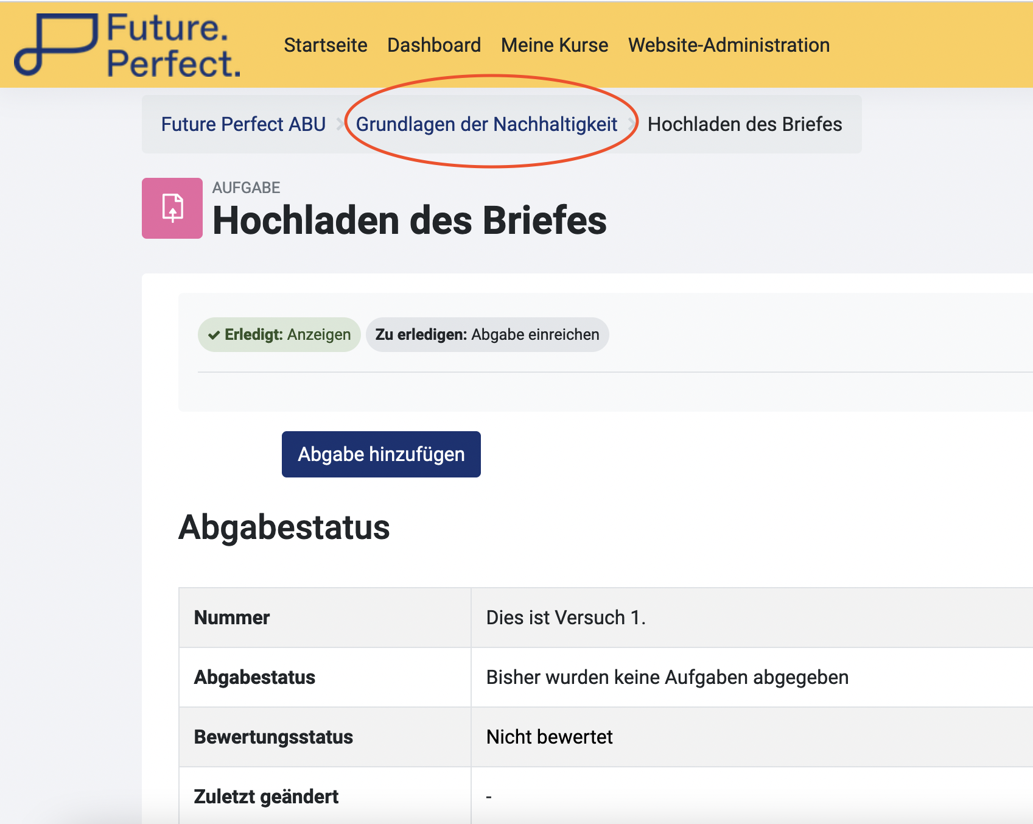This screenshot has height=824, width=1033.
Task: Select the Zuletzt geändert row label
Action: click(x=266, y=797)
